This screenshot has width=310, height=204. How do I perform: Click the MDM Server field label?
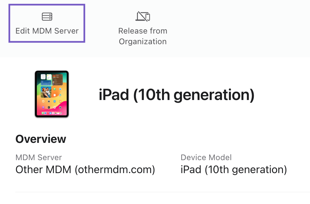click(39, 157)
